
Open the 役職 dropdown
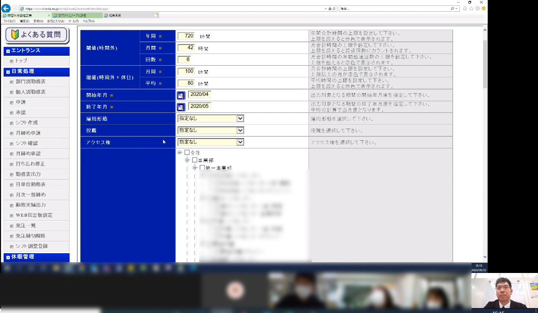tap(211, 130)
